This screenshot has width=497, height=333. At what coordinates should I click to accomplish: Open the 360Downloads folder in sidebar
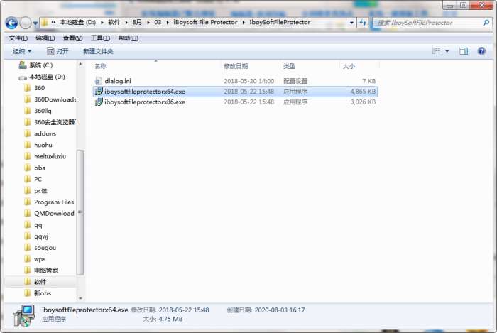[50, 99]
